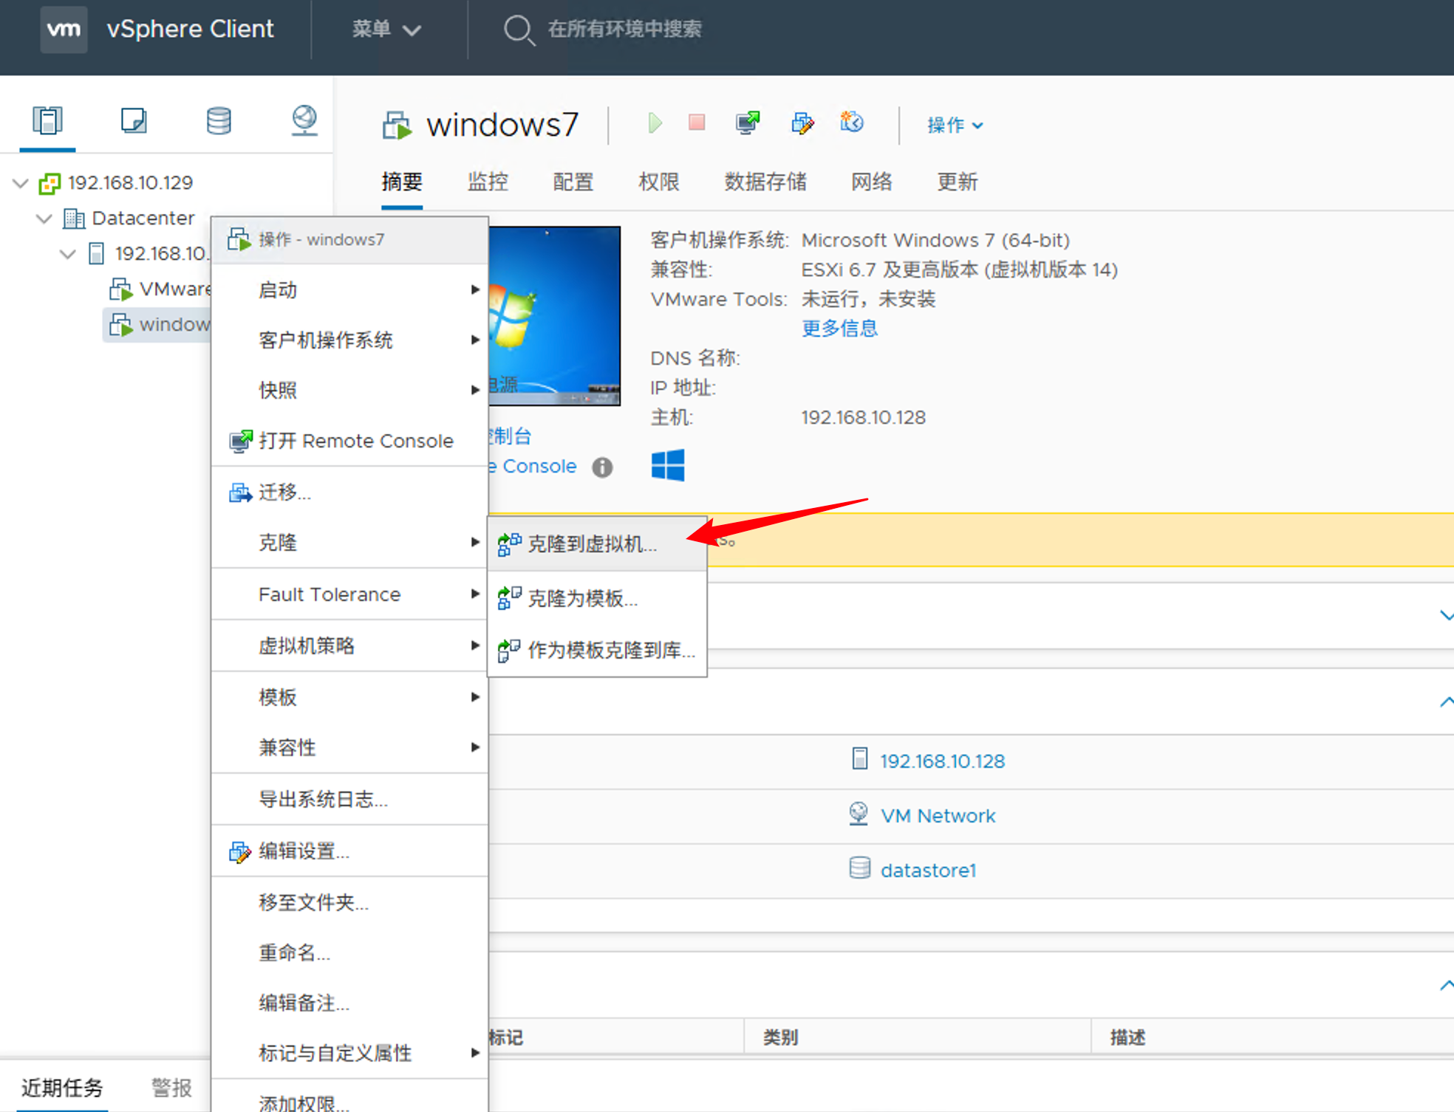Launch console via the toolbar monitor icon

point(748,123)
